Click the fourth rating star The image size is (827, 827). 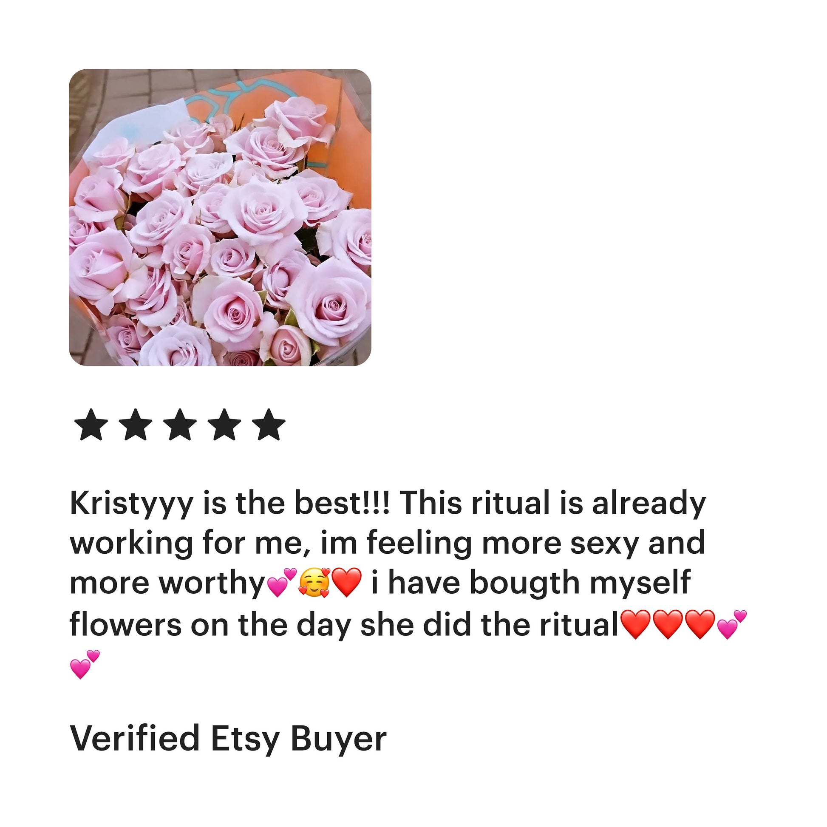pos(225,425)
